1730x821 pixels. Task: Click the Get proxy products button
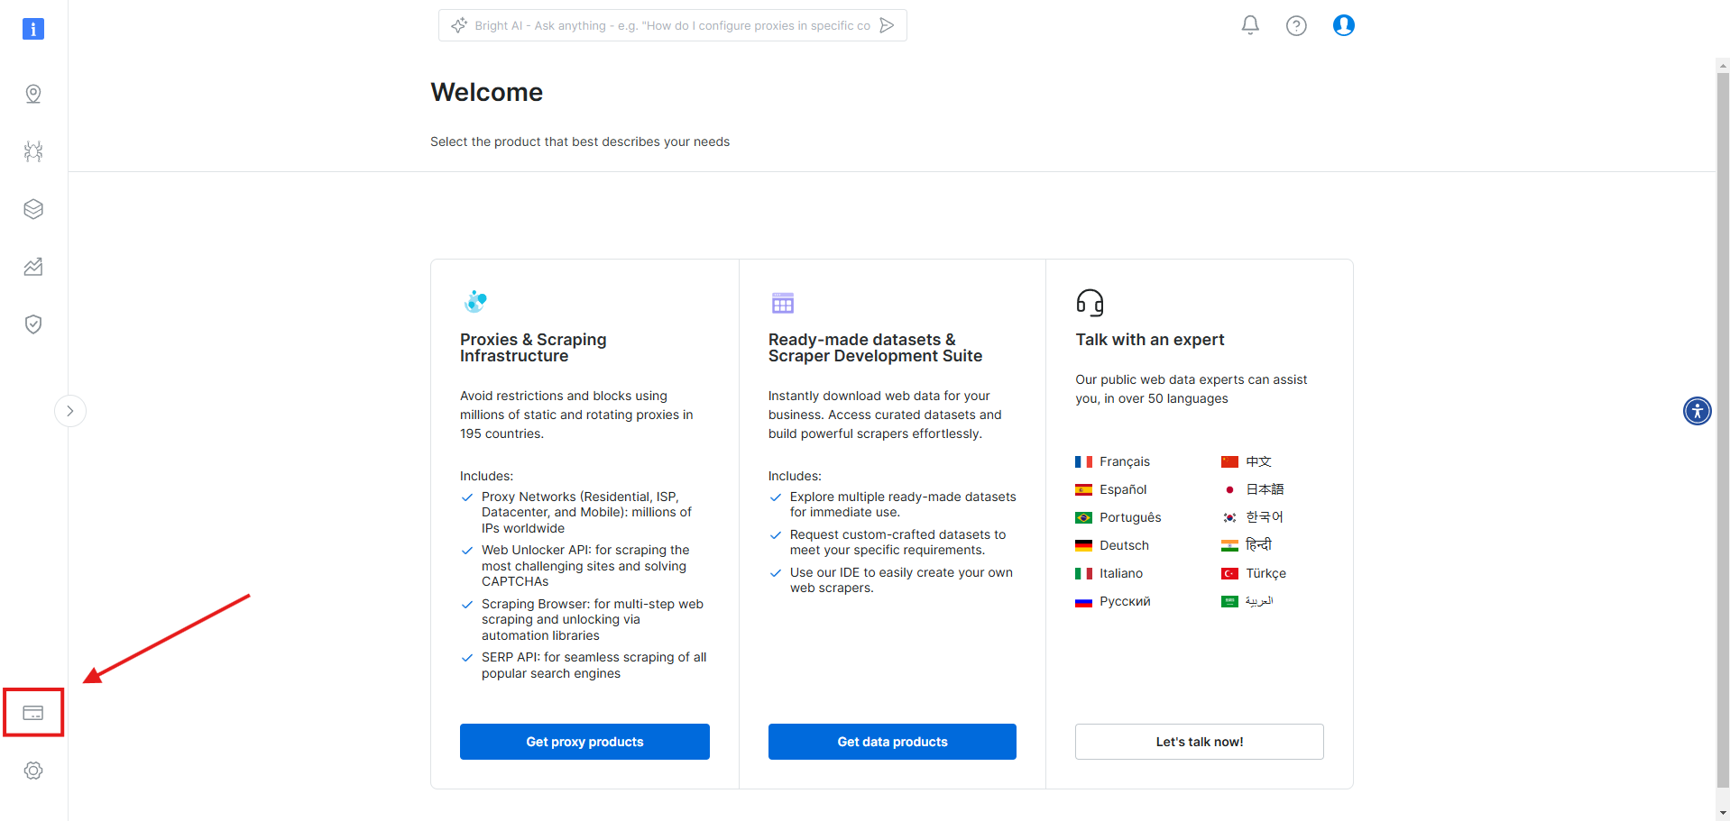point(584,742)
